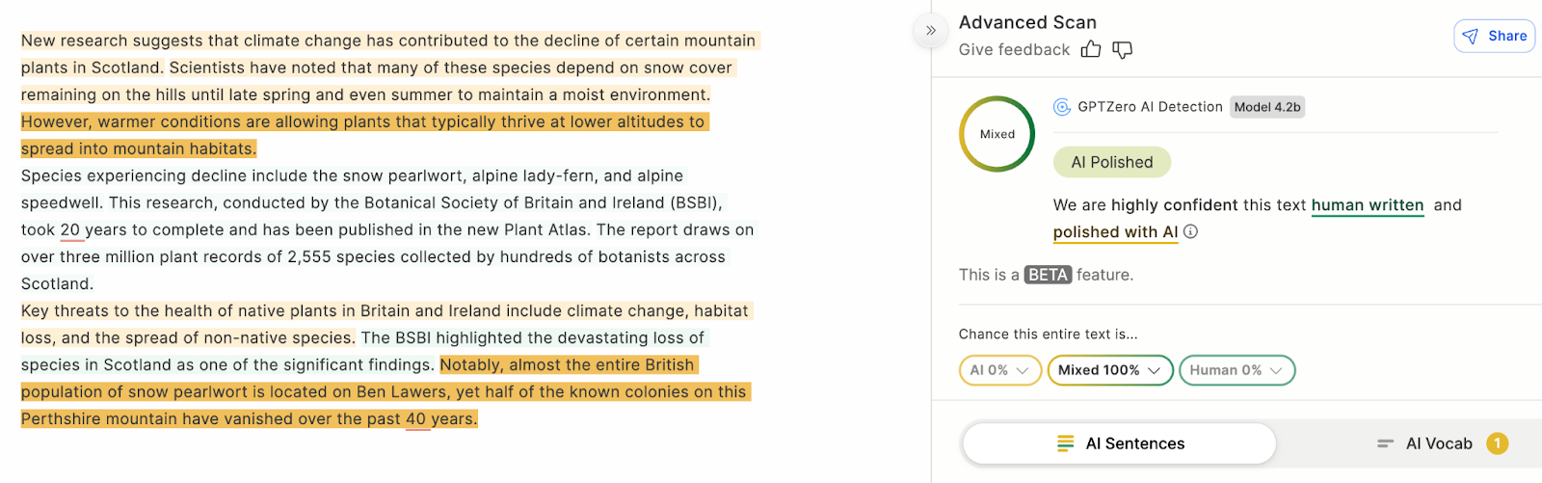Open the info icon beside polished with AI
This screenshot has width=1542, height=483.
point(1191,231)
